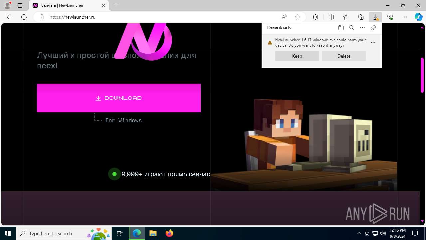
Task: Open Task View on taskbar
Action: pyautogui.click(x=120, y=233)
